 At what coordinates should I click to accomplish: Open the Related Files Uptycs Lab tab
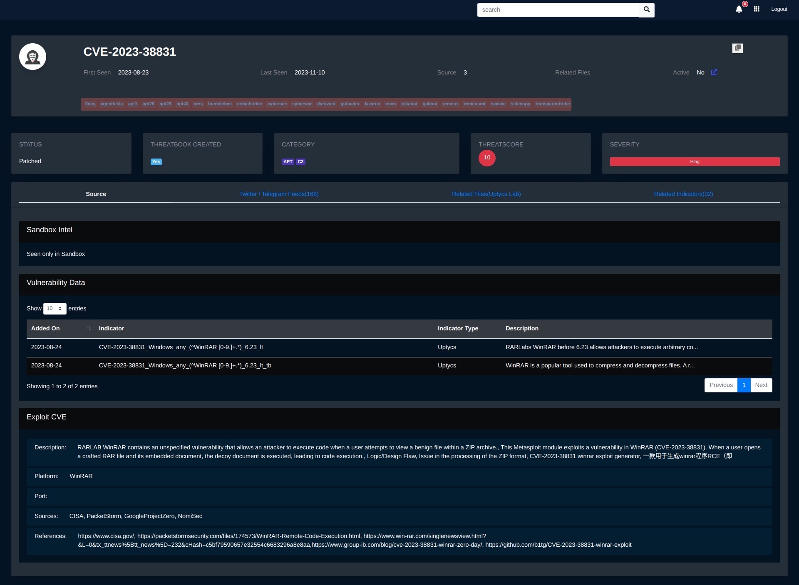(x=486, y=193)
